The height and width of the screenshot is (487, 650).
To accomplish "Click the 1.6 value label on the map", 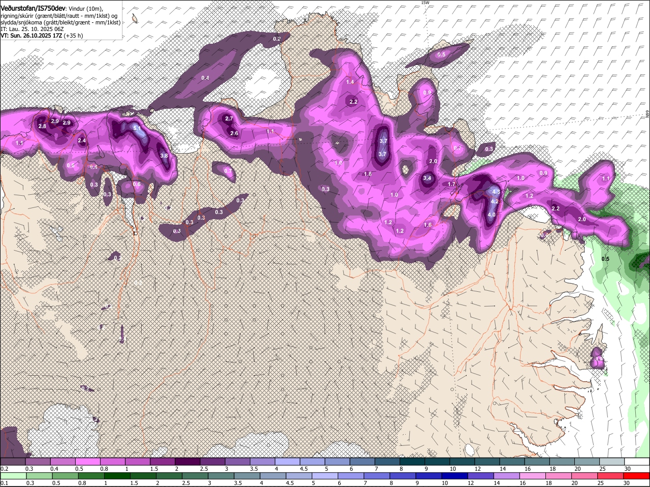I will coord(428,225).
